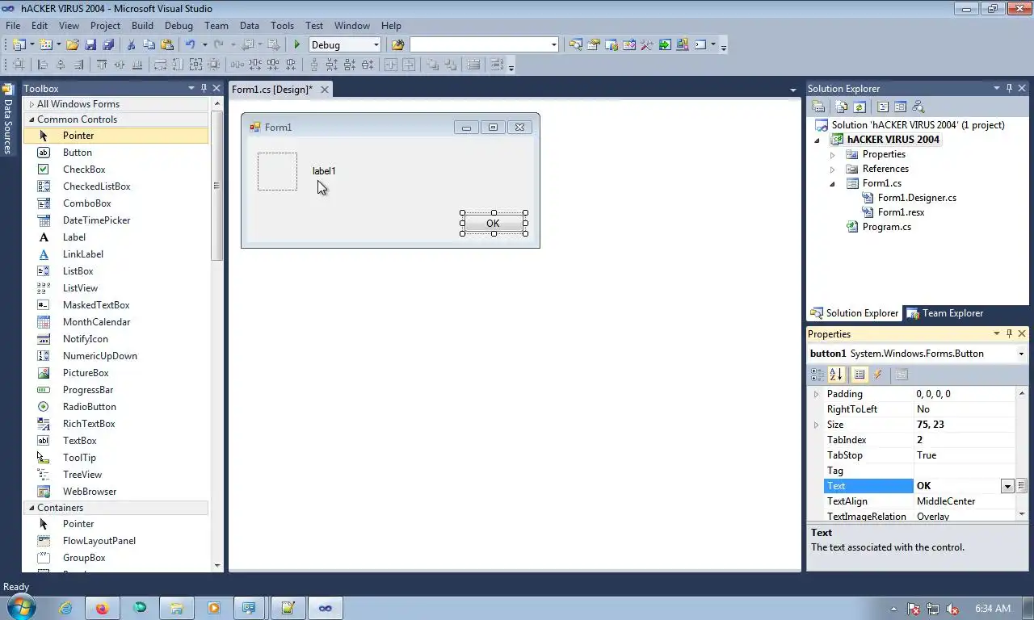
Task: Click the Bring to Front icon
Action: coord(432,65)
